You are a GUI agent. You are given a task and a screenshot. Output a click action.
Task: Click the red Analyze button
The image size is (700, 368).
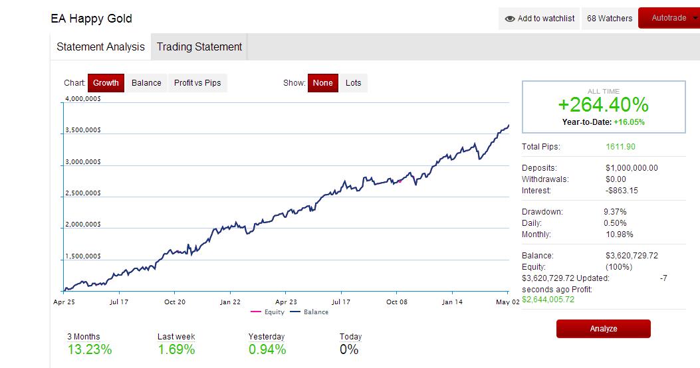pyautogui.click(x=603, y=329)
